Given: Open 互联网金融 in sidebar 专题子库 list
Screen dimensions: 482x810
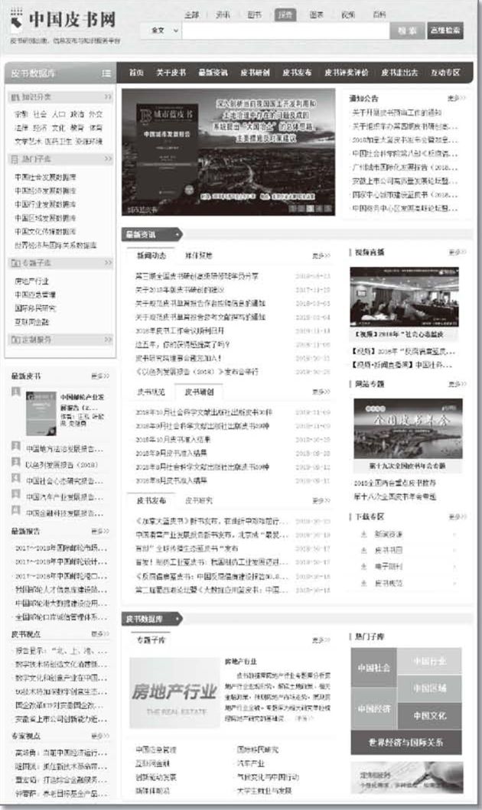Looking at the screenshot, I should pos(31,322).
